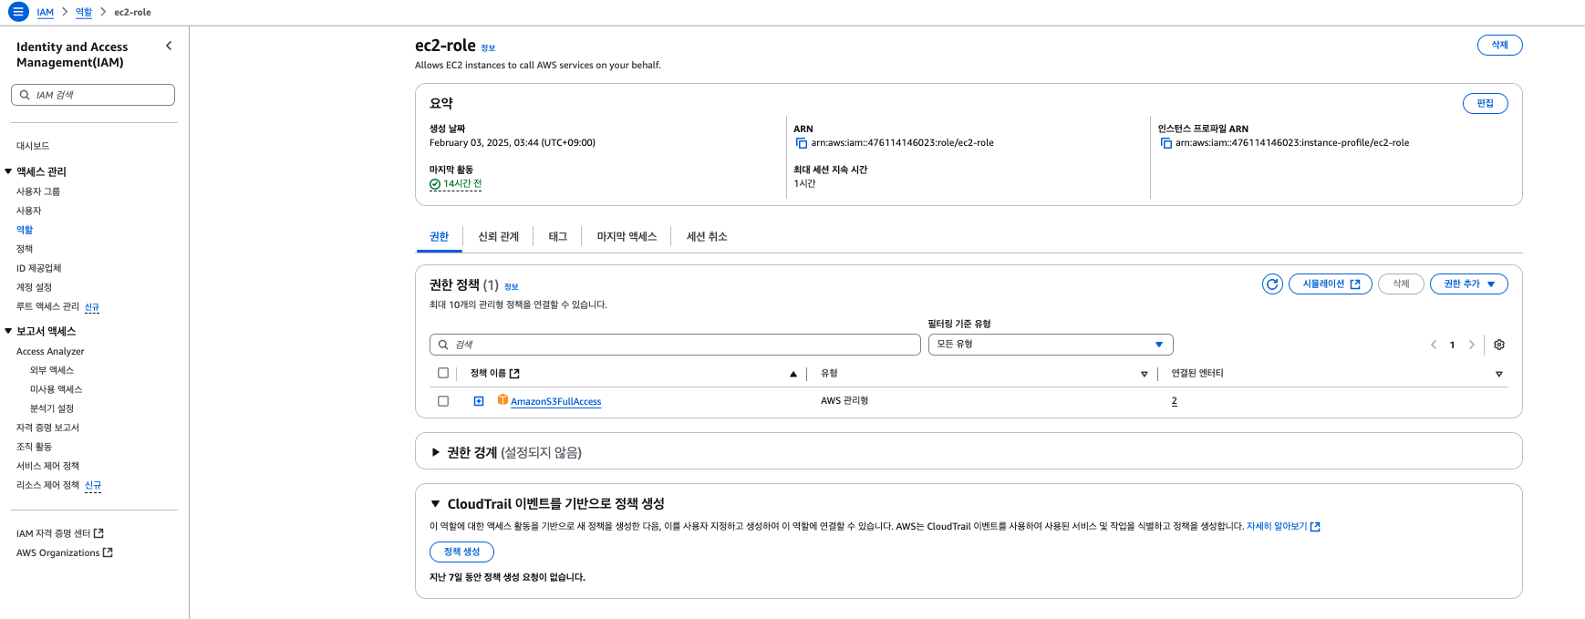Go to next page of policies
1585x619 pixels.
[x=1471, y=345]
